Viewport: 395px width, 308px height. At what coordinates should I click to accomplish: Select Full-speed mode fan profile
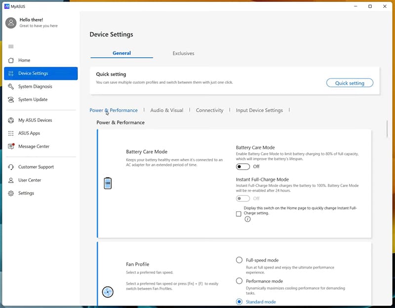pos(239,260)
